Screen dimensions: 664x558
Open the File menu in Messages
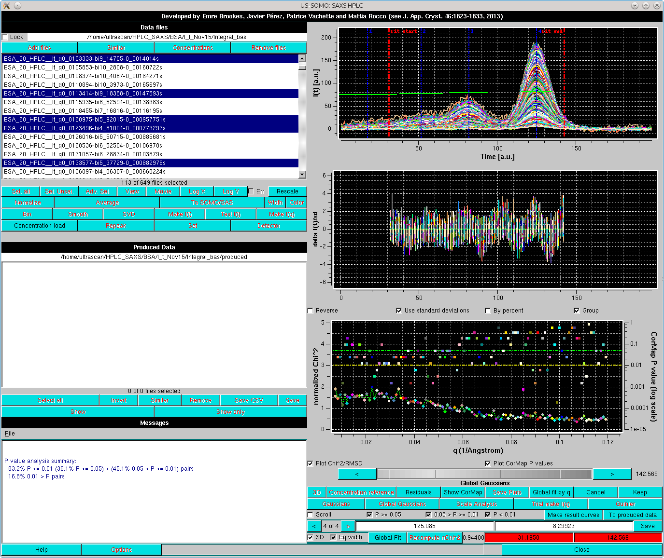click(x=10, y=434)
